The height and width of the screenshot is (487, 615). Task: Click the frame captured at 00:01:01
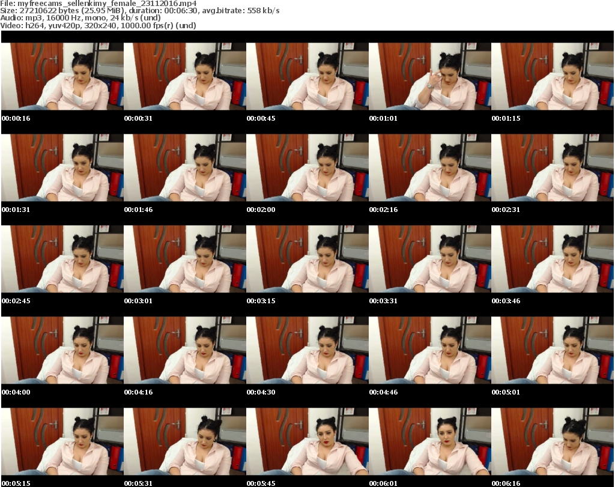(430, 76)
